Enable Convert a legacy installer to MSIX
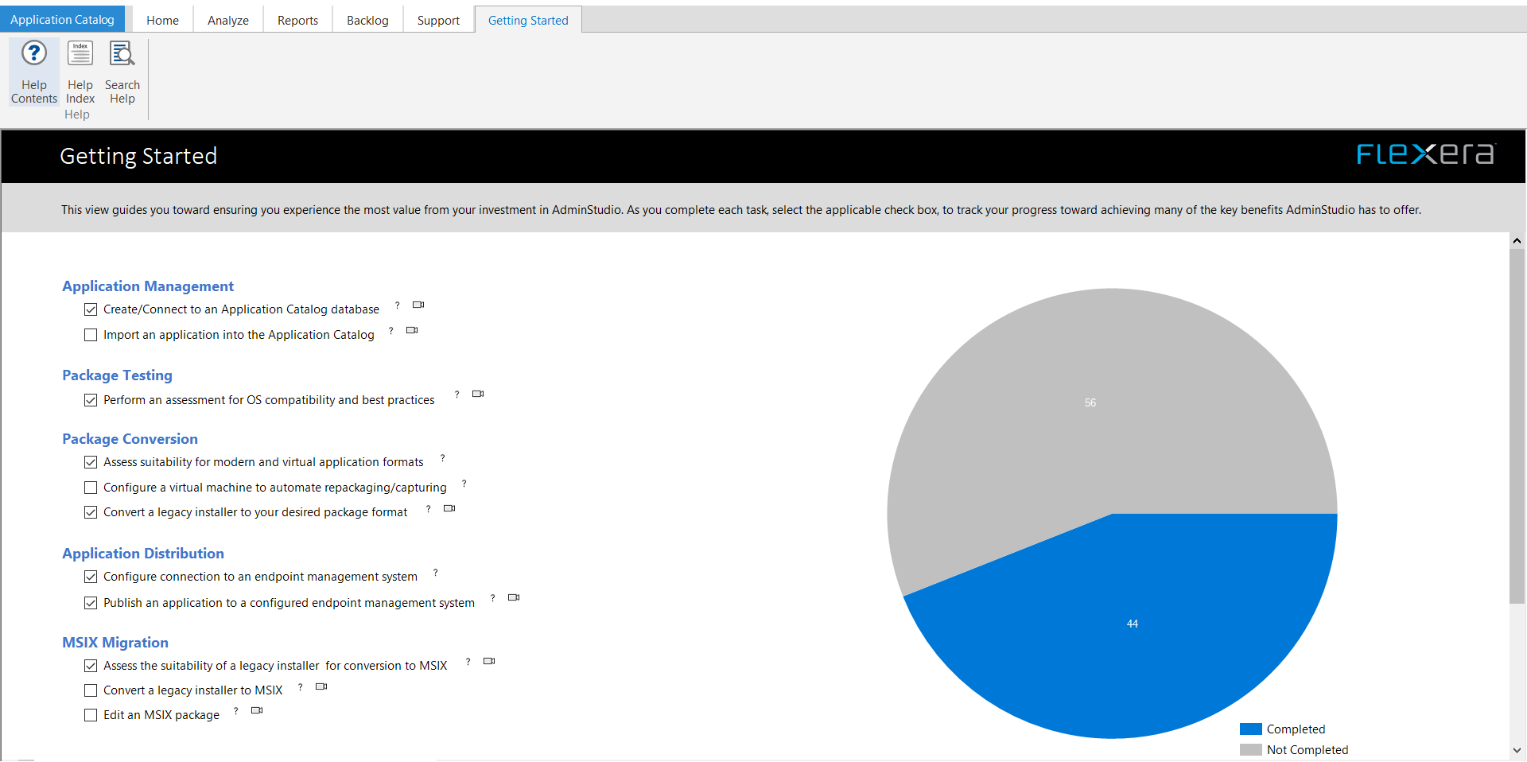The height and width of the screenshot is (762, 1527). click(91, 690)
